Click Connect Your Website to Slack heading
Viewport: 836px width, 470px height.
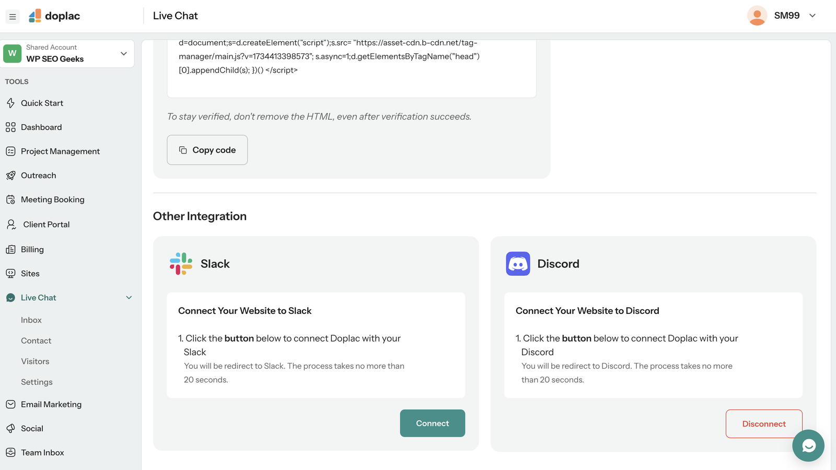(x=245, y=311)
